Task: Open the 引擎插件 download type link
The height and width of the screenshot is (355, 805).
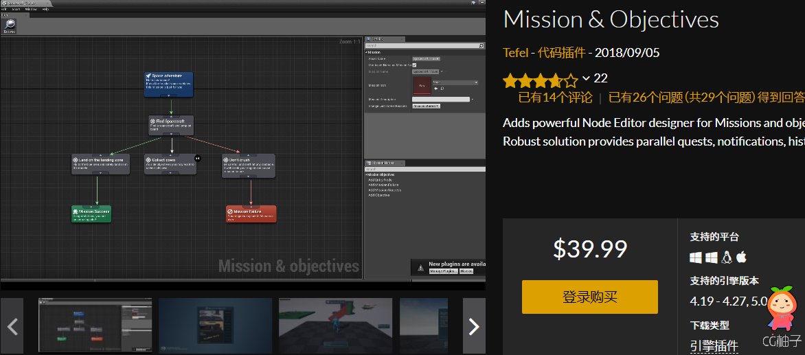Action: point(714,345)
